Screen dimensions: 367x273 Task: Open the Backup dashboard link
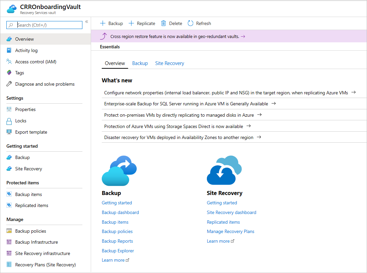pos(120,212)
